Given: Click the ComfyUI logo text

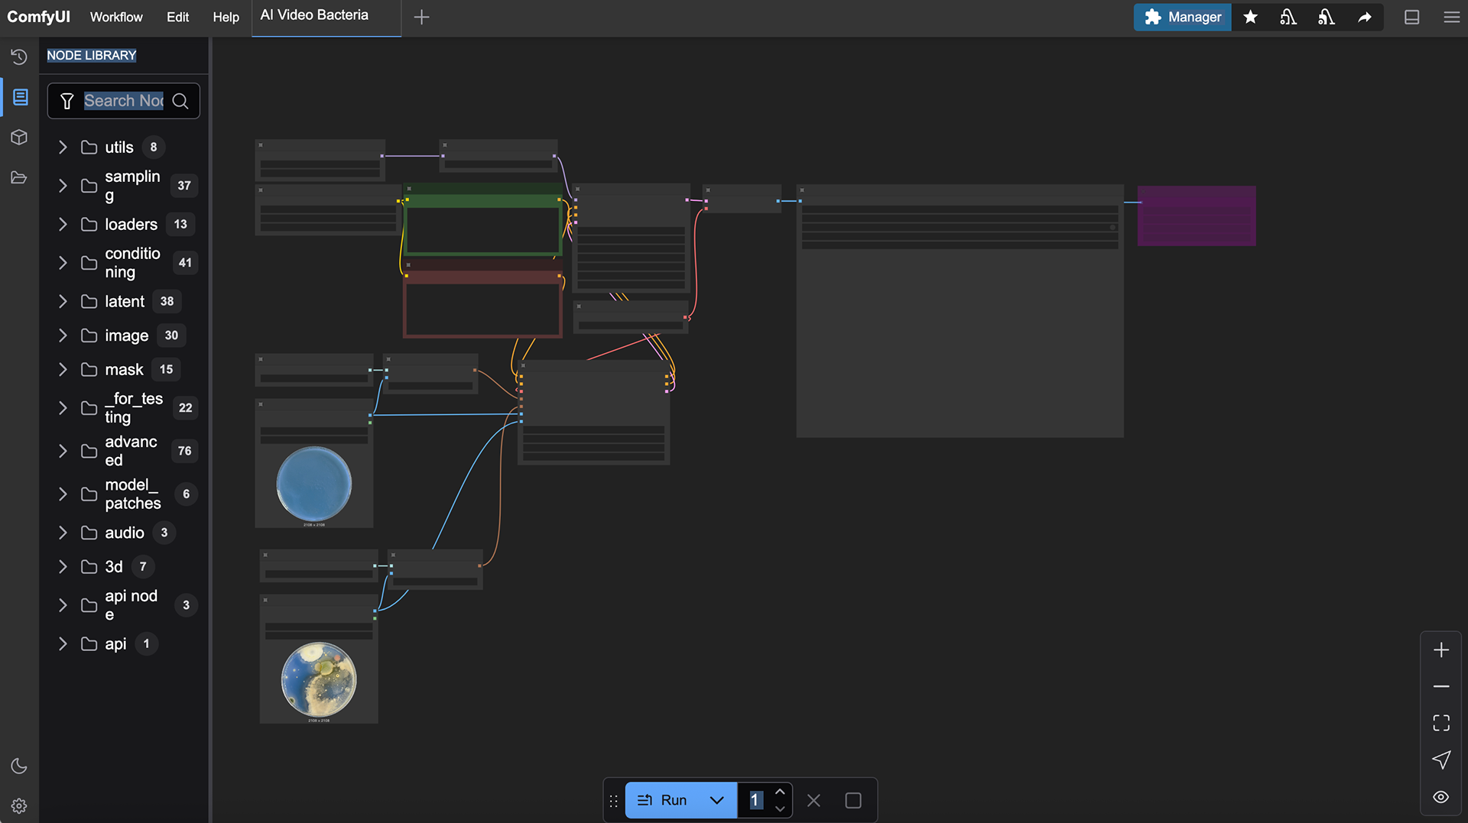Looking at the screenshot, I should 38,17.
